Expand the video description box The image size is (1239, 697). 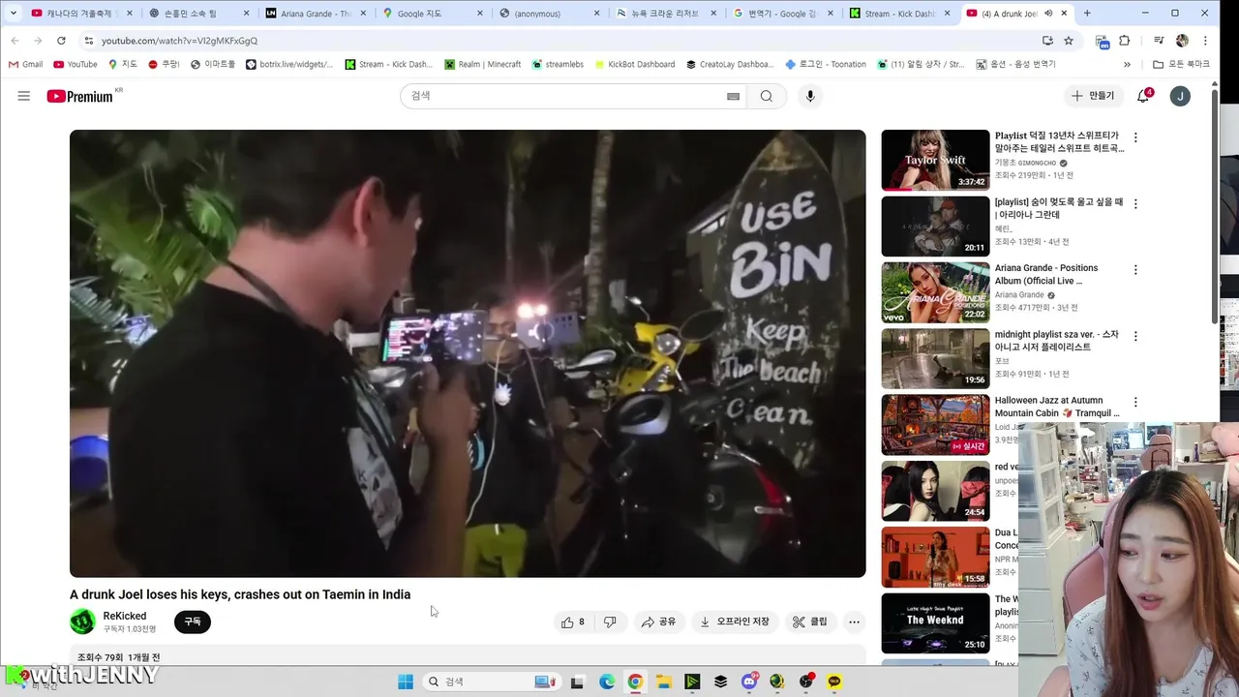coord(468,657)
